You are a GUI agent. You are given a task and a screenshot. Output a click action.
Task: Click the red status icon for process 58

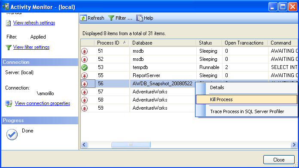coord(85,100)
